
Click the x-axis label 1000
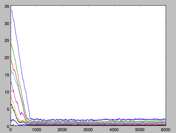[36, 130]
